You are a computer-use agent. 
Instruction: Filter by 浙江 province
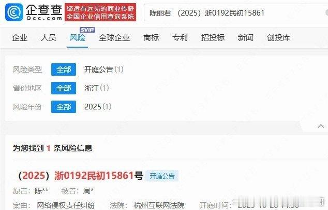pyautogui.click(x=96, y=88)
